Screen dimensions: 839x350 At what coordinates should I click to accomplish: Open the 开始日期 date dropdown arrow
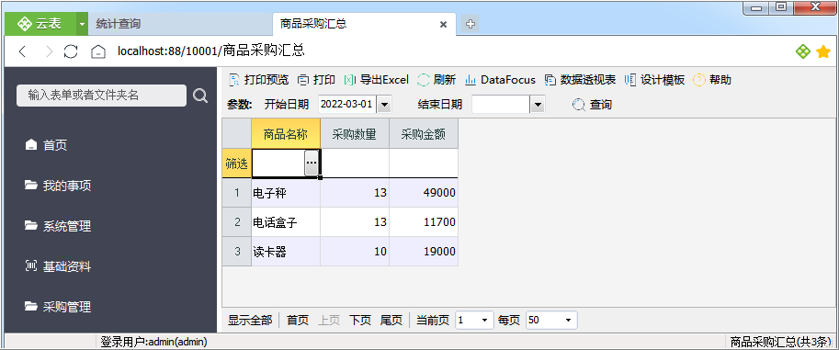coord(384,105)
